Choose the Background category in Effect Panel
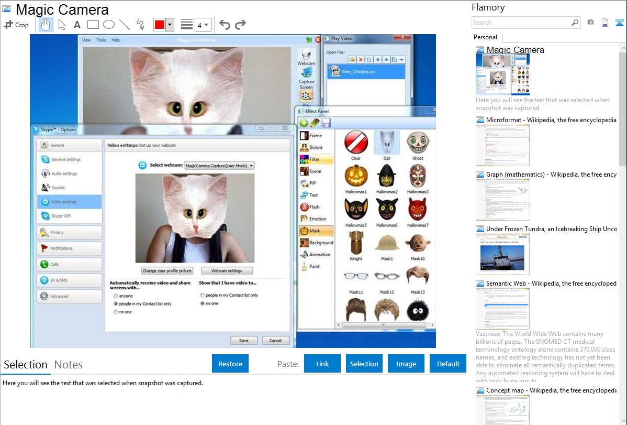Image resolution: width=627 pixels, height=425 pixels. click(316, 243)
